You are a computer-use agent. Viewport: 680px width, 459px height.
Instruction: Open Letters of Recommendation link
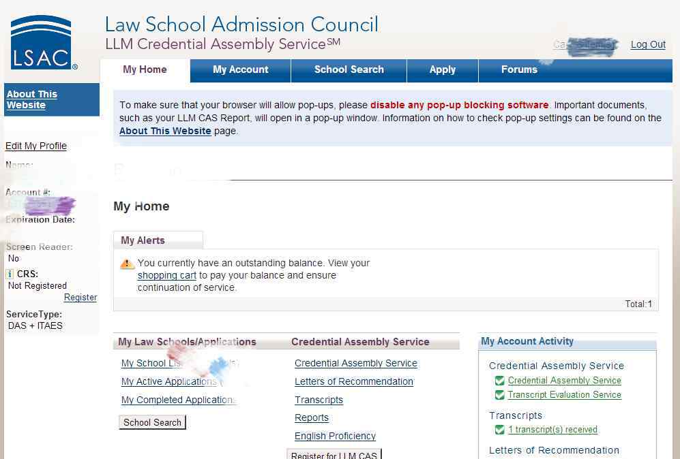tap(354, 381)
